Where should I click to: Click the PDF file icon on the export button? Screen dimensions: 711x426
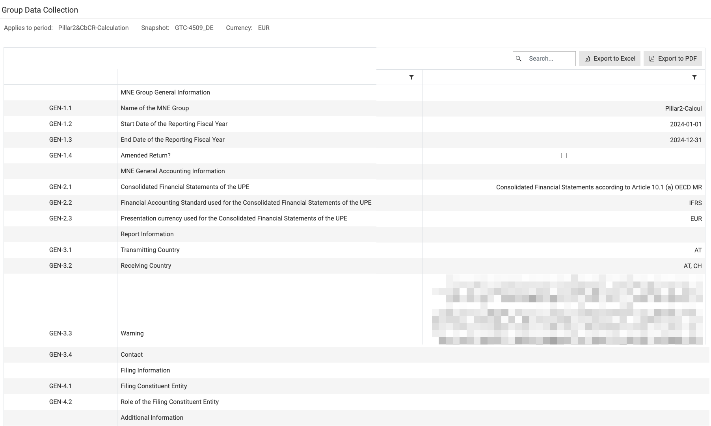tap(651, 59)
